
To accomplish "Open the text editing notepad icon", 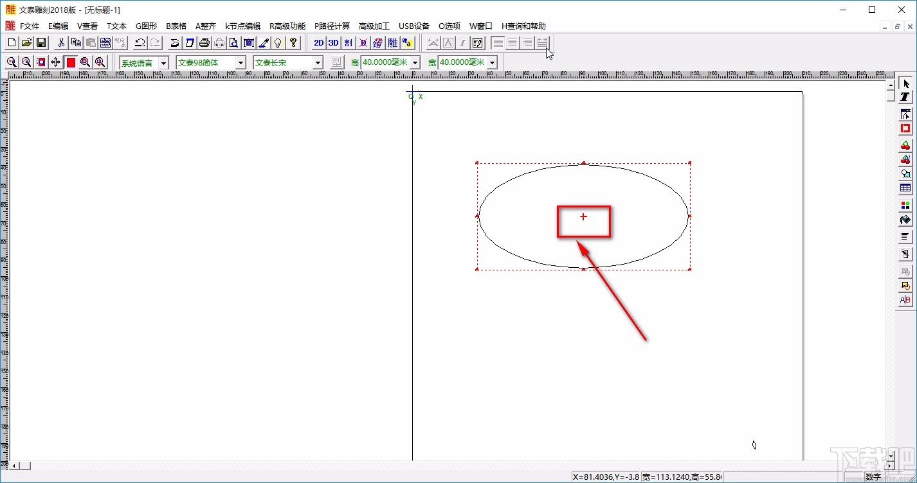I will pos(478,43).
